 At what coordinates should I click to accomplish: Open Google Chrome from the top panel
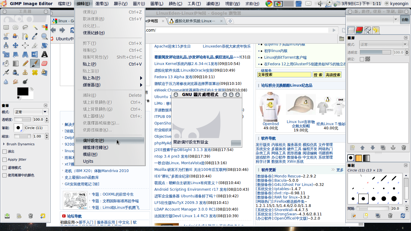click(x=269, y=4)
